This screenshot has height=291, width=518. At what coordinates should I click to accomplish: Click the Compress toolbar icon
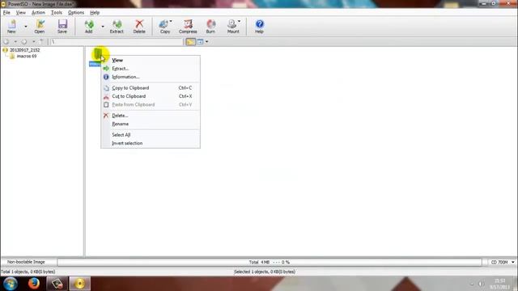point(188,27)
